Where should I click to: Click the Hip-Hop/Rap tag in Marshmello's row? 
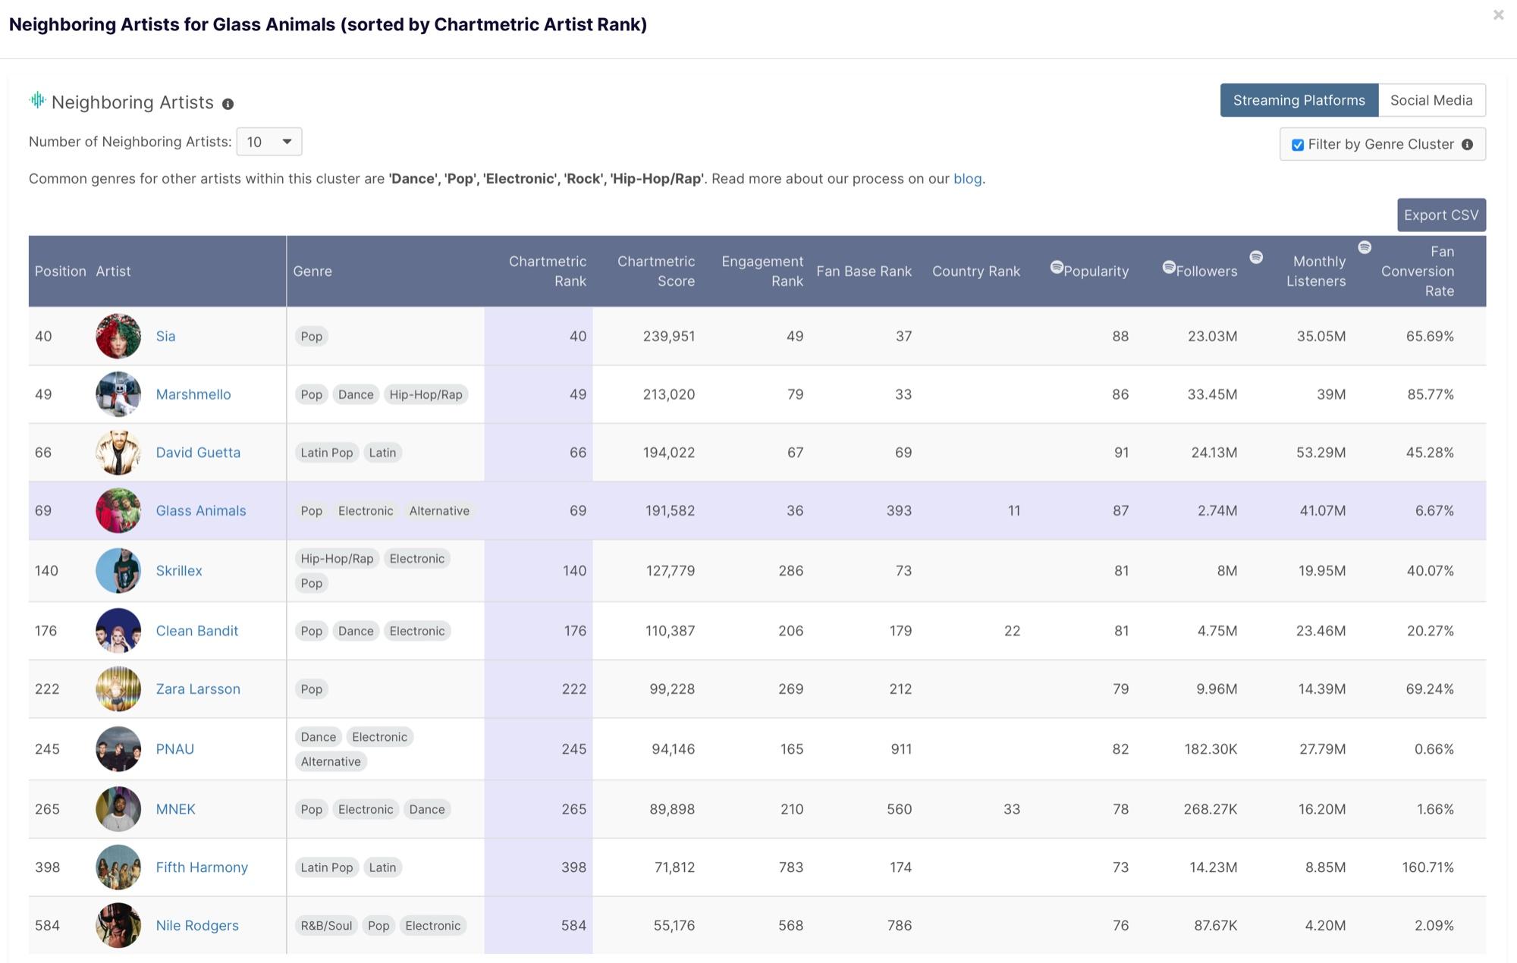[426, 395]
